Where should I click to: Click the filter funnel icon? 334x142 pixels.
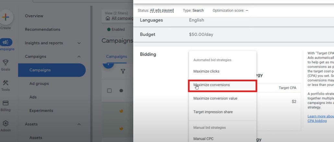[123, 71]
